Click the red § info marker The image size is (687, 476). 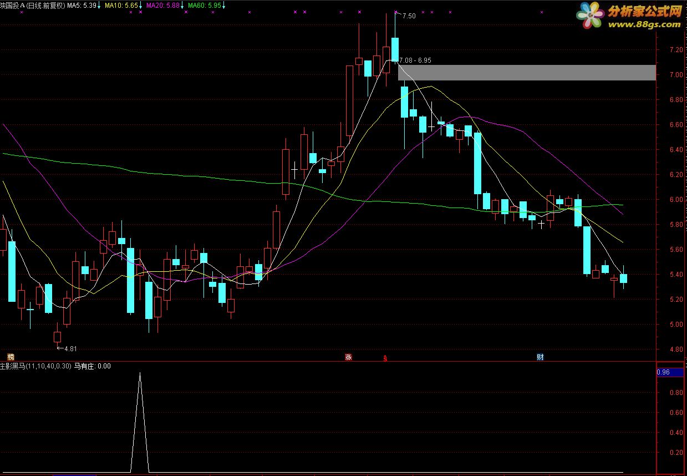385,358
